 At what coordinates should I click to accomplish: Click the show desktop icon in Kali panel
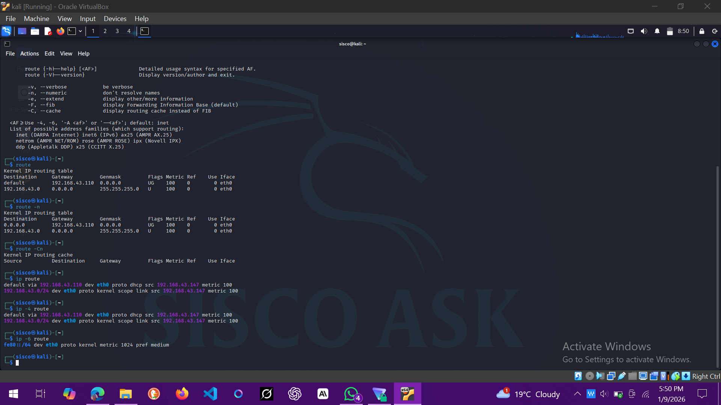(x=22, y=31)
